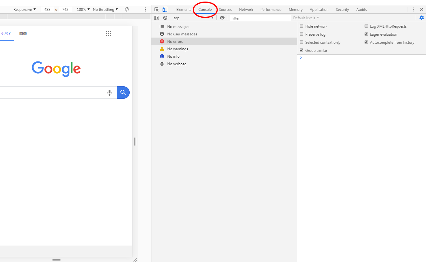Go to the Memory tab

coord(295,10)
